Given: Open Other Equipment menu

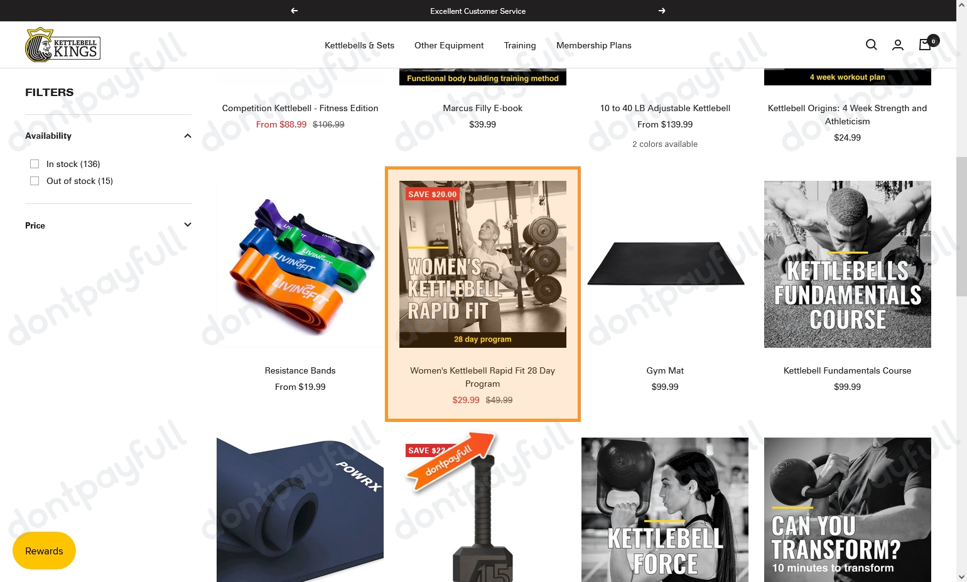Looking at the screenshot, I should (449, 45).
